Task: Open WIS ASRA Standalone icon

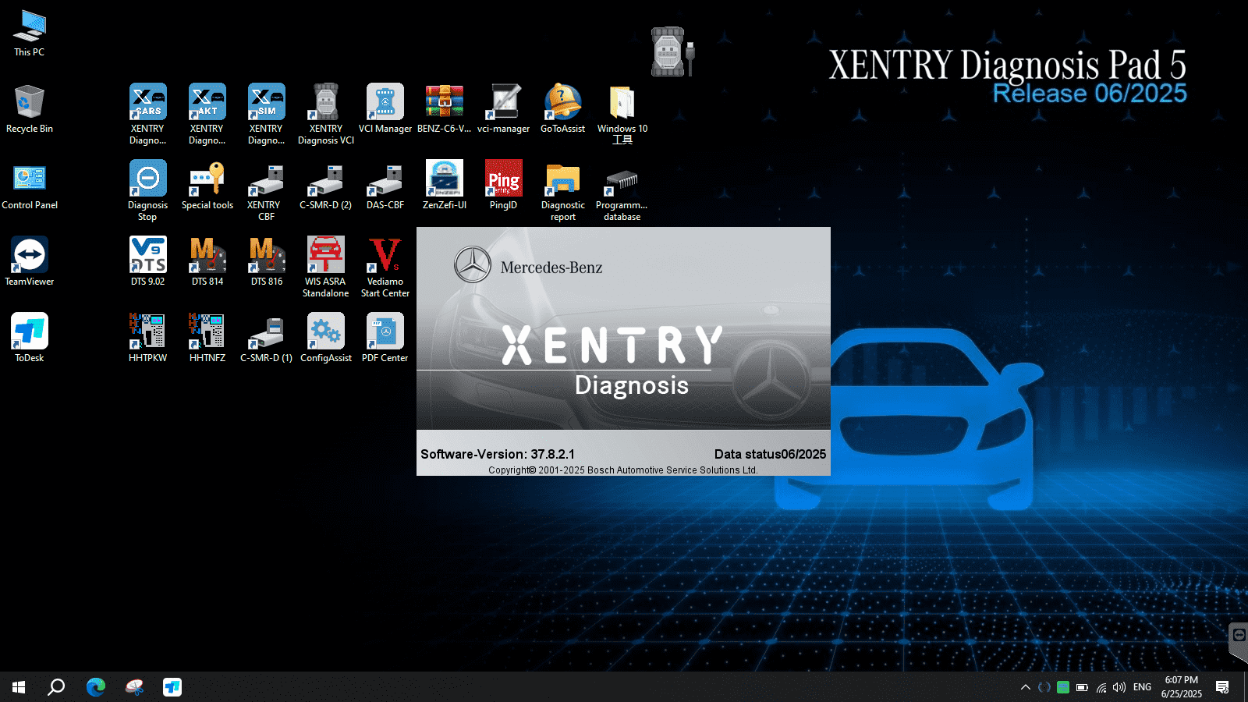Action: (326, 267)
